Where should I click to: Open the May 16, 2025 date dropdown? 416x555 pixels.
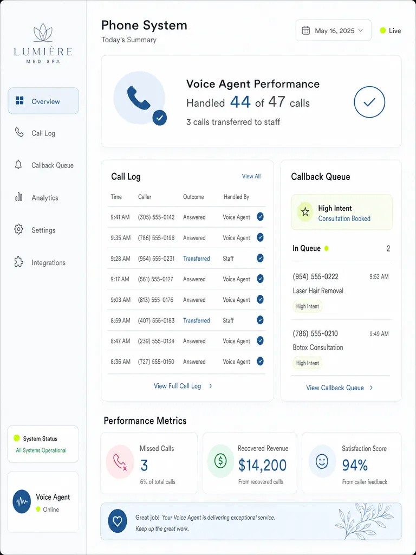[x=333, y=30]
